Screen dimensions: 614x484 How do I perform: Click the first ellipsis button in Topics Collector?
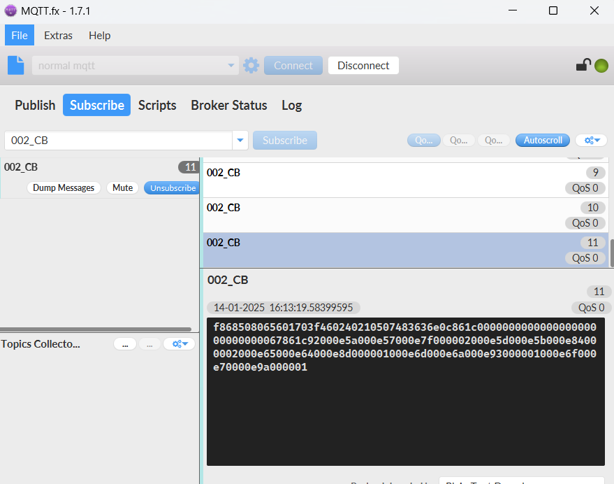(x=125, y=344)
